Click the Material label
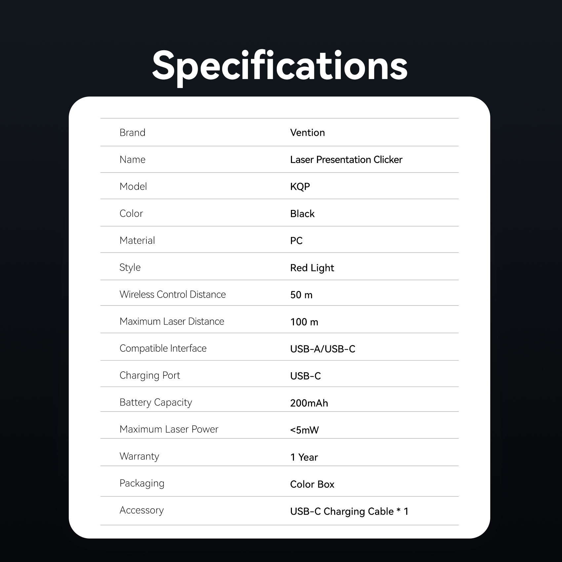The width and height of the screenshot is (562, 562). point(137,240)
